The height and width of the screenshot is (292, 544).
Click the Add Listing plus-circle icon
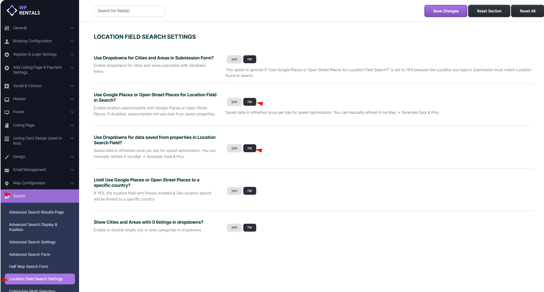(x=7, y=68)
